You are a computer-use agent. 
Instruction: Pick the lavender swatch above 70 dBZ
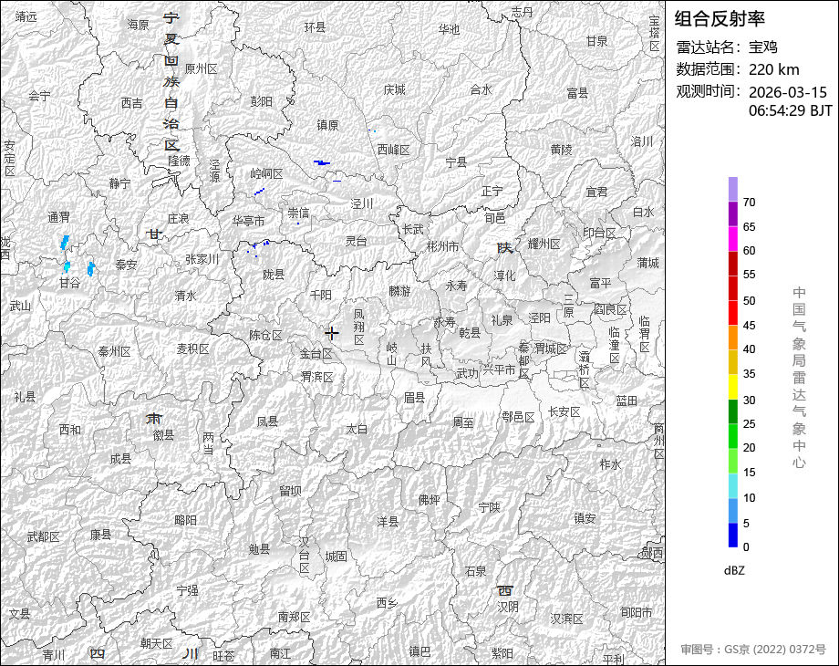pos(733,189)
